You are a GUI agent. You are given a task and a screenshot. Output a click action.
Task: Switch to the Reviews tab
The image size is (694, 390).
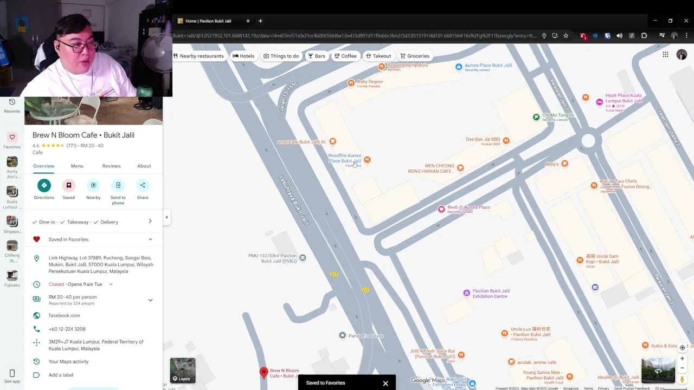pyautogui.click(x=111, y=166)
